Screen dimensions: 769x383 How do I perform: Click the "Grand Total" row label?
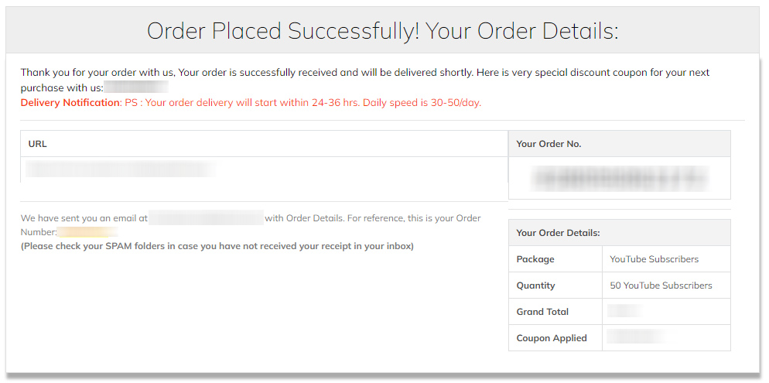(542, 312)
